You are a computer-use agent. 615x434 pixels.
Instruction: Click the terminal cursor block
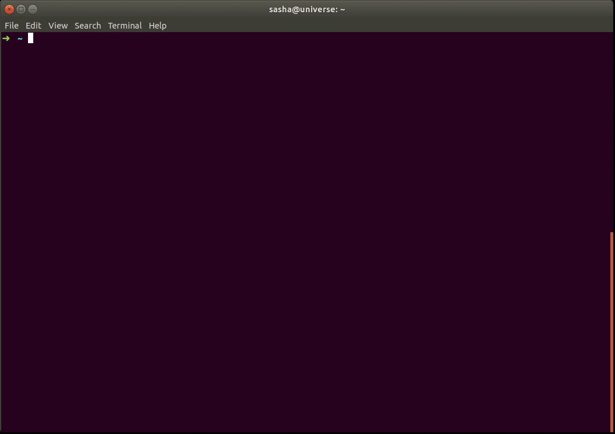[x=30, y=38]
